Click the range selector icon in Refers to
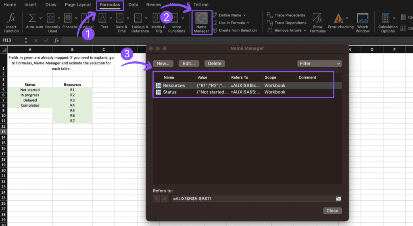The image size is (413, 226). click(338, 199)
